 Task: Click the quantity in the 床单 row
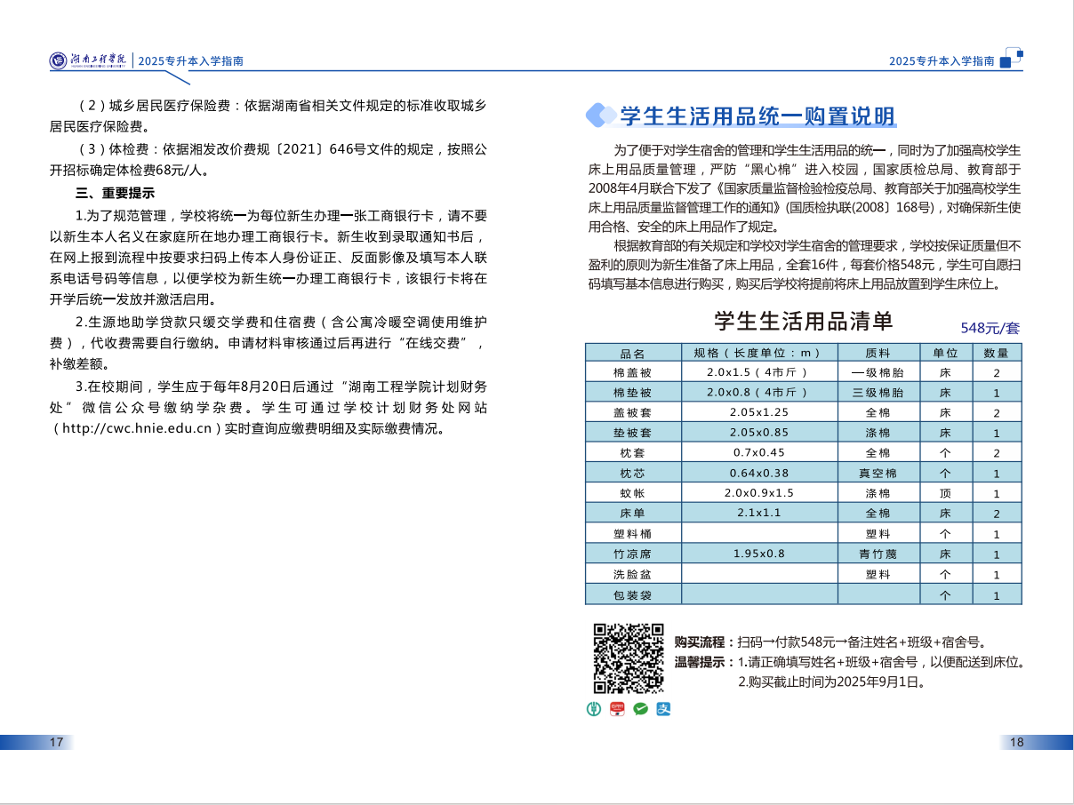(997, 514)
